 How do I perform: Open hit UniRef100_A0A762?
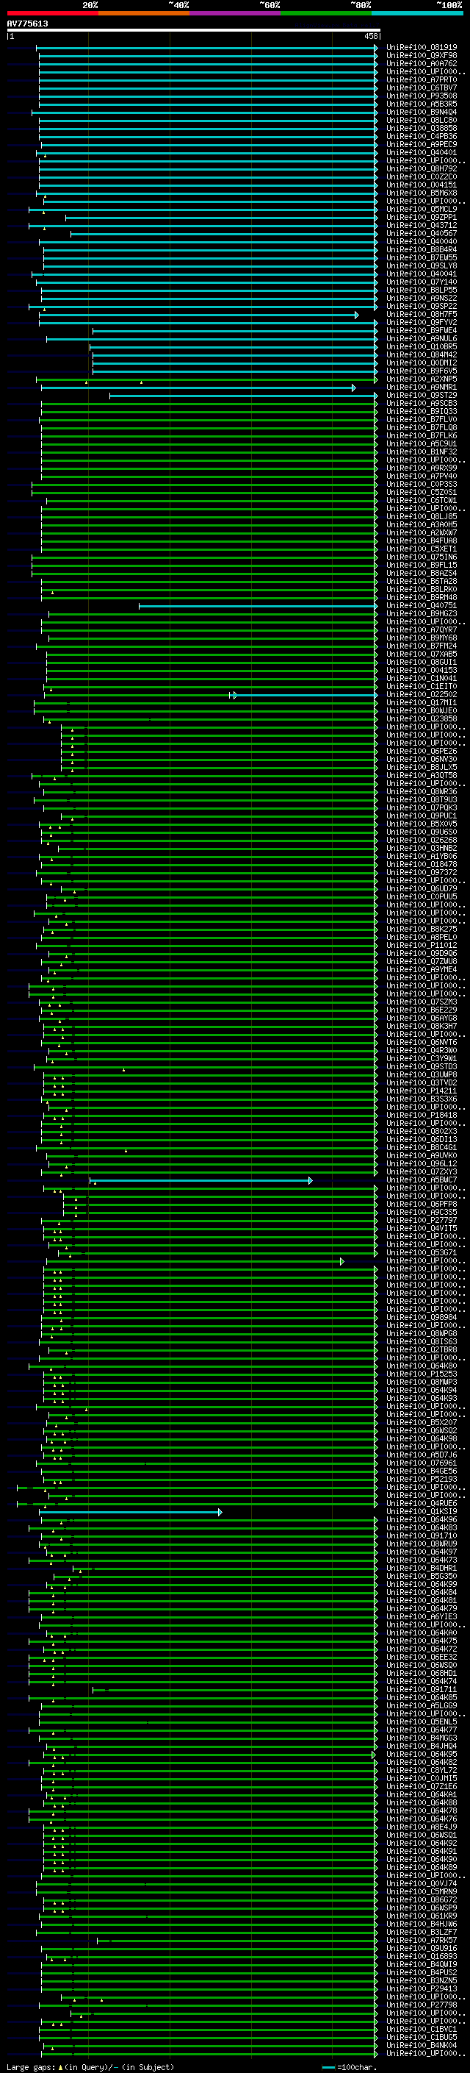click(x=422, y=63)
